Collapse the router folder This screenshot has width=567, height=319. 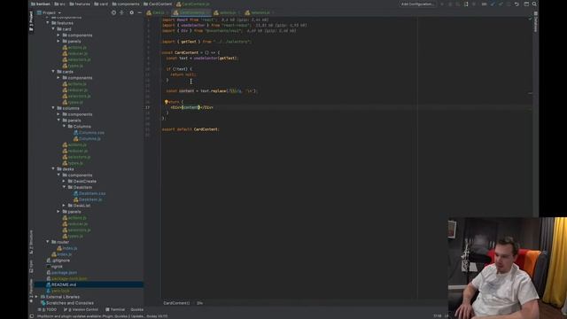click(x=48, y=242)
